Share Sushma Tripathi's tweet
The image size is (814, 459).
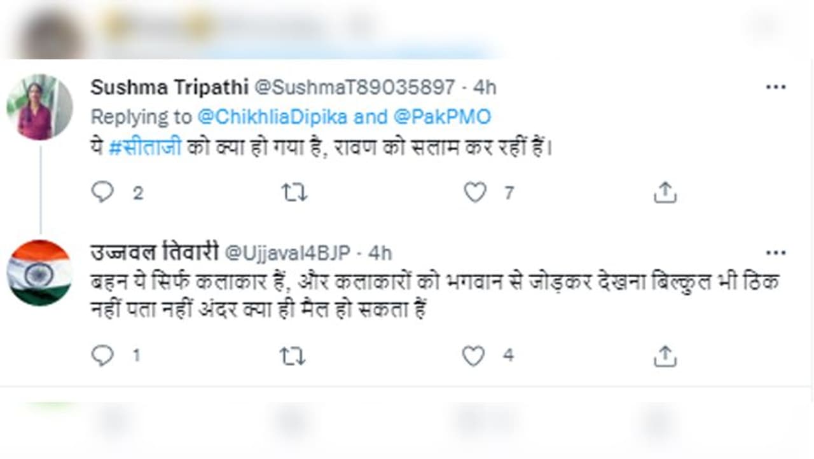(x=665, y=192)
